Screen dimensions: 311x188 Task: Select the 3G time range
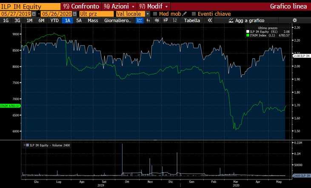click(x=17, y=20)
